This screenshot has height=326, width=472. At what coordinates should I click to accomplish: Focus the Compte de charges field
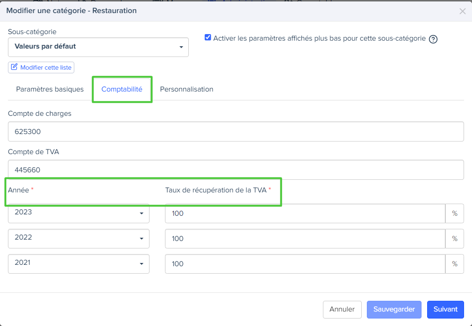pos(236,132)
